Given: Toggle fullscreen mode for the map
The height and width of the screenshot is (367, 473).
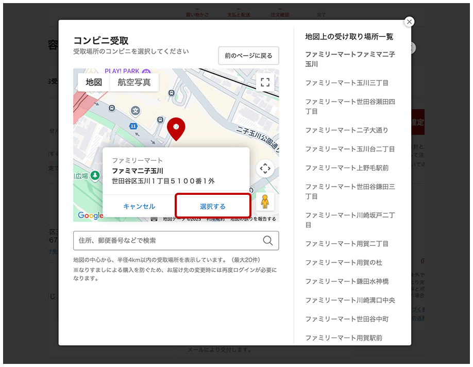Looking at the screenshot, I should click(264, 81).
